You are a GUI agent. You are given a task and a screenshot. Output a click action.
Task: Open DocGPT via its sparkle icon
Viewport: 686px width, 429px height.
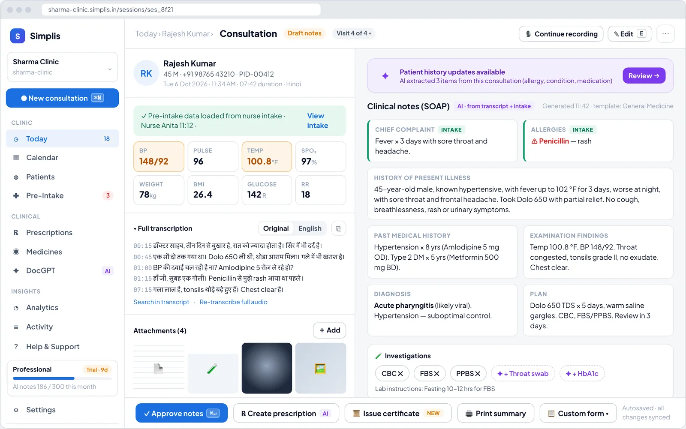point(16,271)
